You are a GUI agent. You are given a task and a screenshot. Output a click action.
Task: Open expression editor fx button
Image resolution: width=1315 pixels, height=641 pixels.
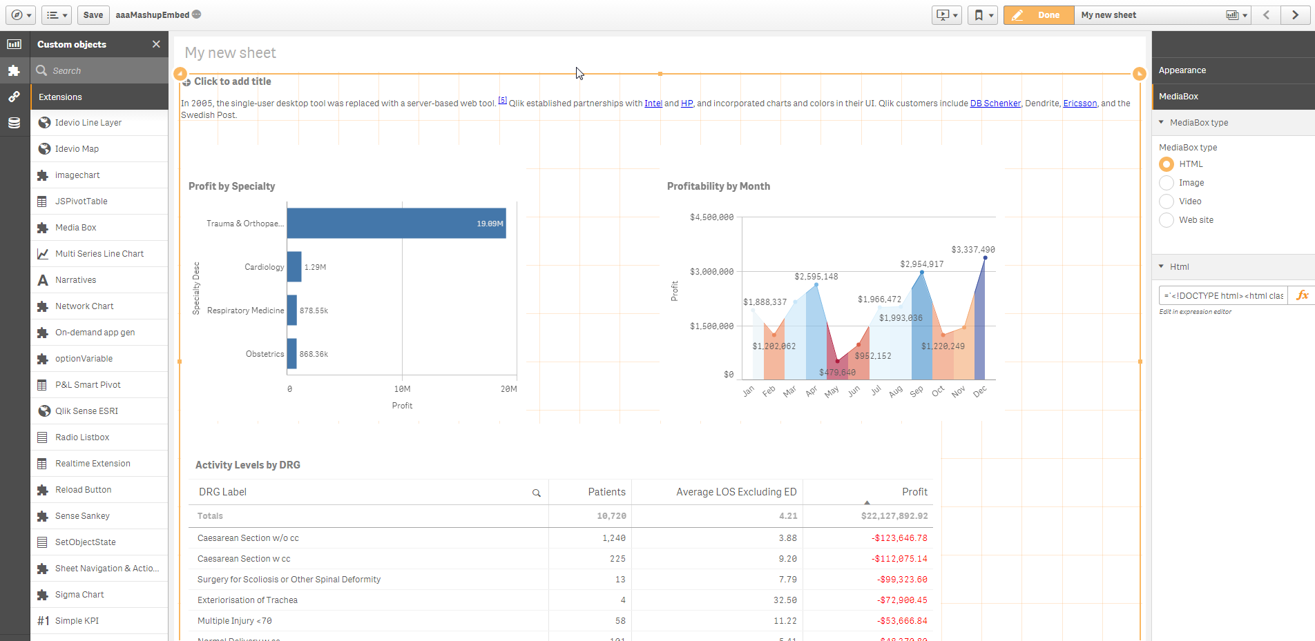pos(1302,295)
